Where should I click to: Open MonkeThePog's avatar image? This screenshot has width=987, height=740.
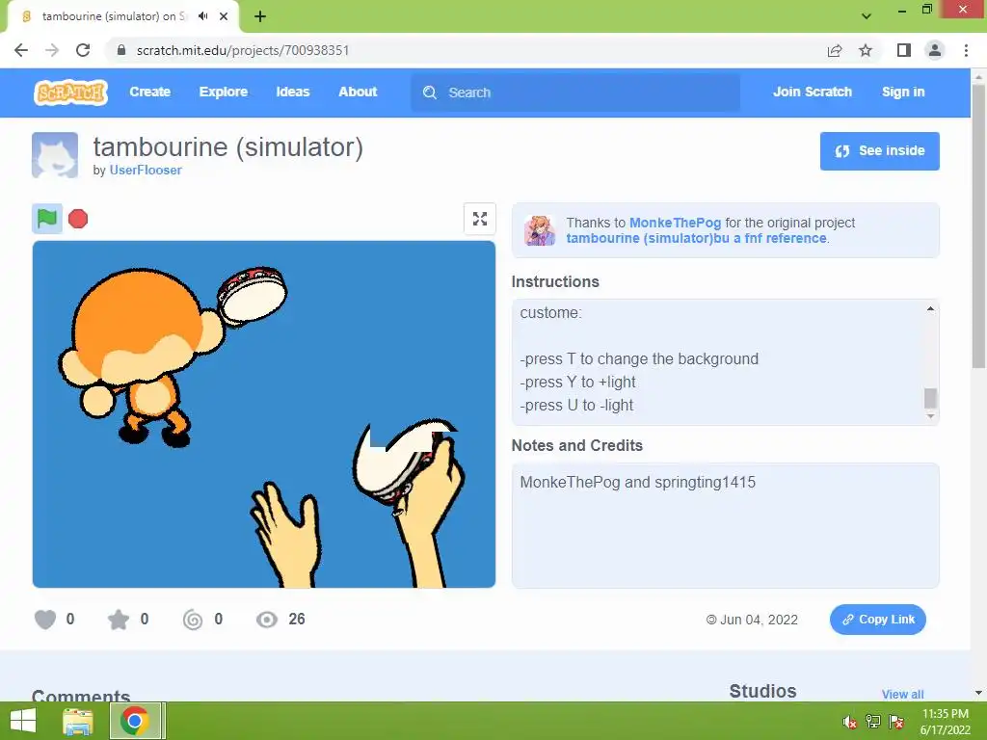tap(540, 230)
